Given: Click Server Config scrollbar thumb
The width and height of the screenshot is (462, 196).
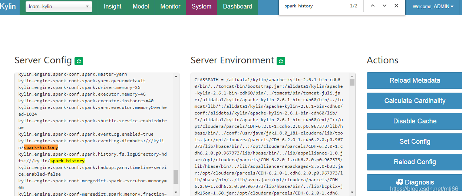Looking at the screenshot, I should pyautogui.click(x=176, y=177).
